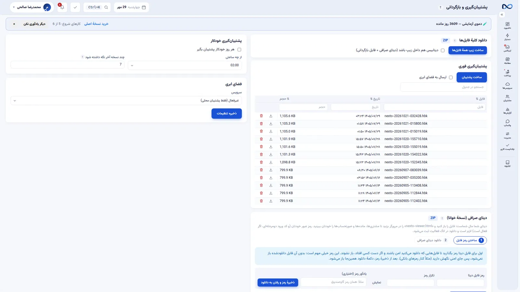The image size is (520, 292).
Task: Open the داشبورد (dashboard) sidebar icon
Action: 507,25
